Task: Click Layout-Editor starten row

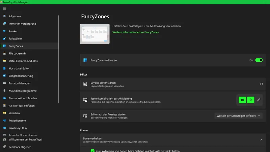Action: point(173,84)
